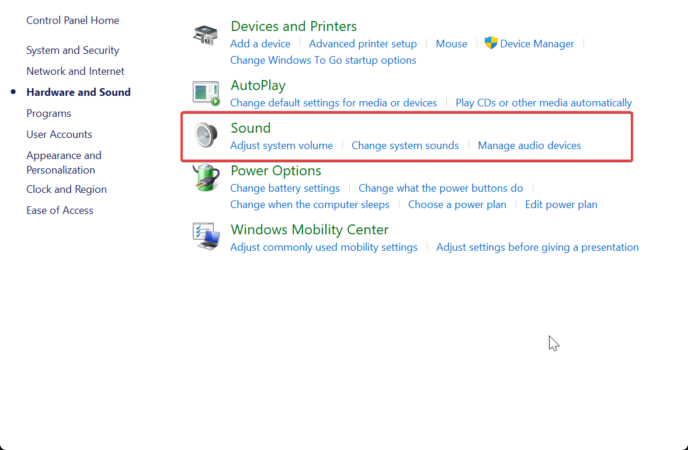The image size is (688, 450).
Task: Select Hardware and Sound in sidebar
Action: pyautogui.click(x=78, y=92)
